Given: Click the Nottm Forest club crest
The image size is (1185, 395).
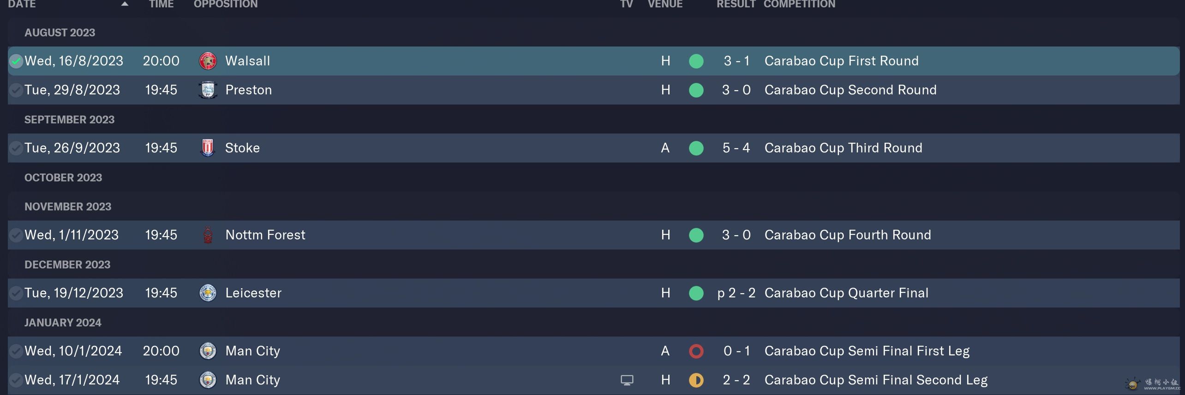Looking at the screenshot, I should point(208,235).
